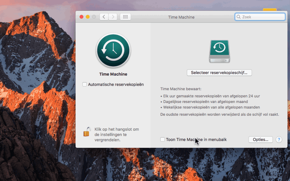Go forward with the right chevron button
The width and height of the screenshot is (290, 181).
[113, 17]
